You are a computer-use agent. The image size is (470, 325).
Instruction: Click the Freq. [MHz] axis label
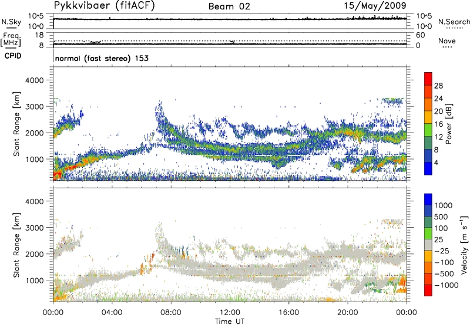11,39
